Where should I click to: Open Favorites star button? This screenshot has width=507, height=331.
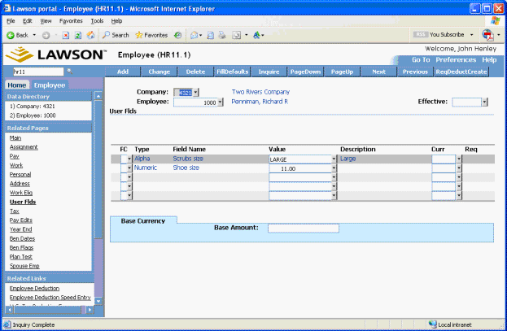click(151, 35)
